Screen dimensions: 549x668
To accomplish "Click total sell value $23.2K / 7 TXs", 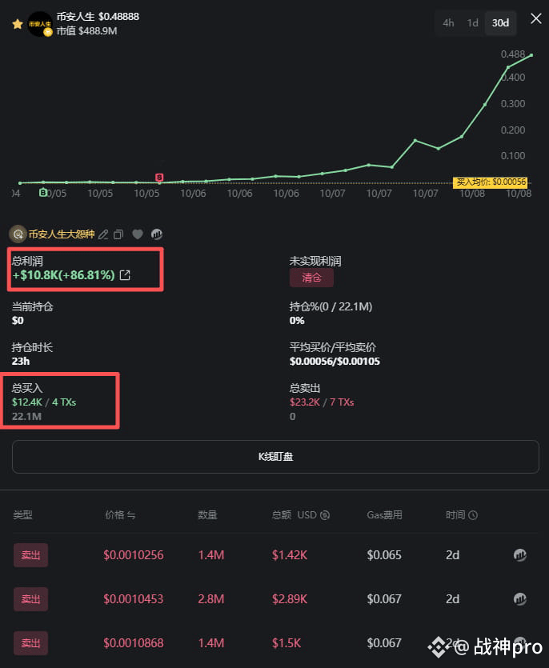I will pyautogui.click(x=322, y=402).
